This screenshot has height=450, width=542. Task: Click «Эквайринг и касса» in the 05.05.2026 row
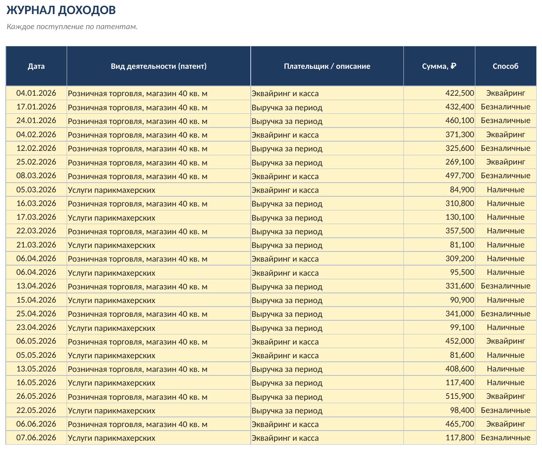[x=327, y=355]
